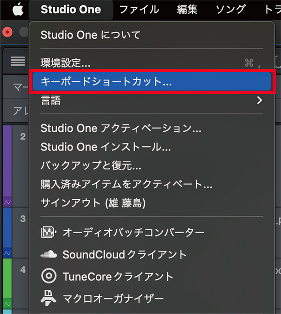This screenshot has width=281, height=314.
Task: Click the blue track 3 color strip
Action: (7, 228)
